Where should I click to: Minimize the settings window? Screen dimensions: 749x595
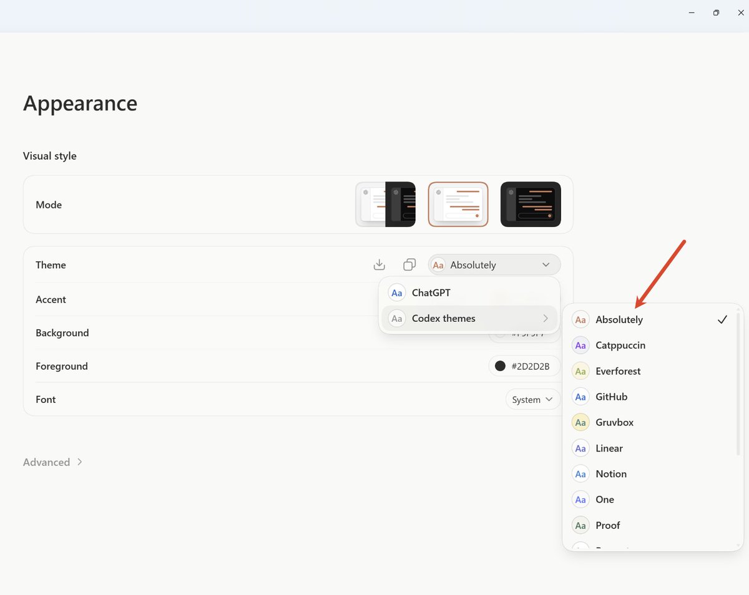[x=692, y=12]
